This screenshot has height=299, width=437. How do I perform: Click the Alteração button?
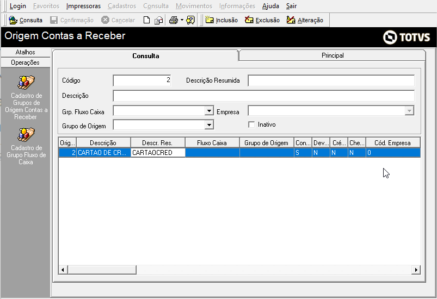305,20
